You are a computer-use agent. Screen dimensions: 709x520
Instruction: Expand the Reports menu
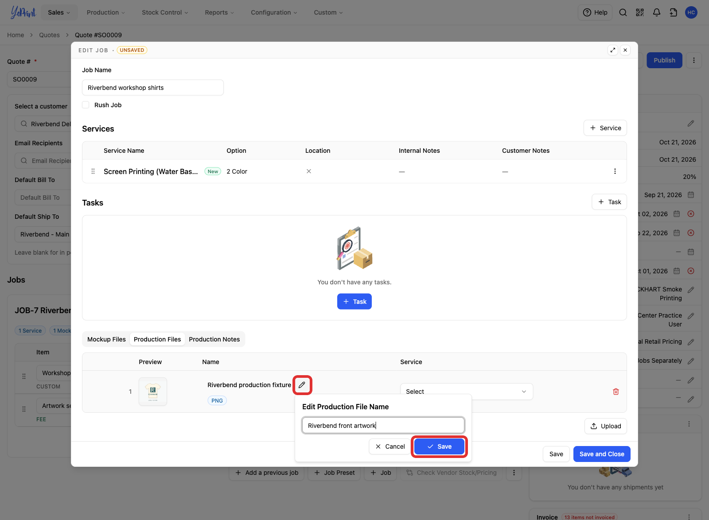pyautogui.click(x=219, y=12)
